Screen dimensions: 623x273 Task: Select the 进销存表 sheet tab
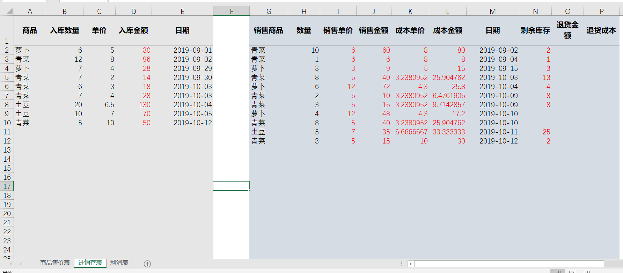90,263
